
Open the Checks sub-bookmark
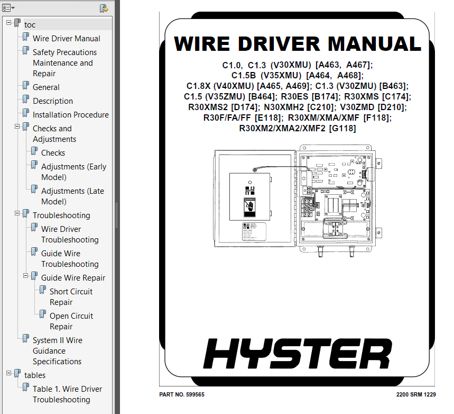click(53, 153)
